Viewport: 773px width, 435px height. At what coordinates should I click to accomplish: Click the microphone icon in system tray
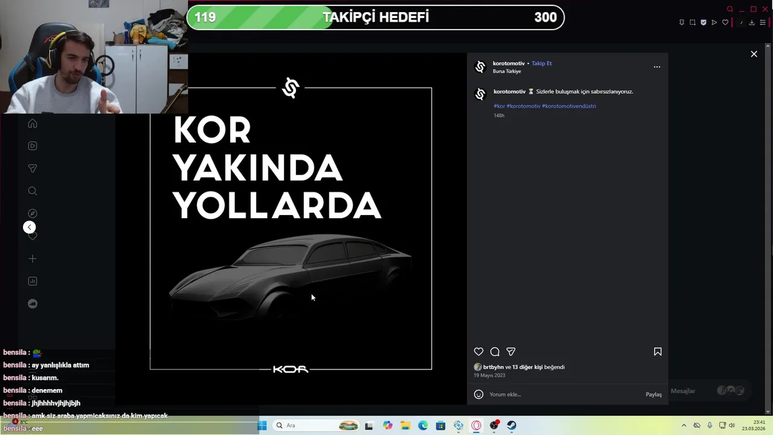point(710,425)
